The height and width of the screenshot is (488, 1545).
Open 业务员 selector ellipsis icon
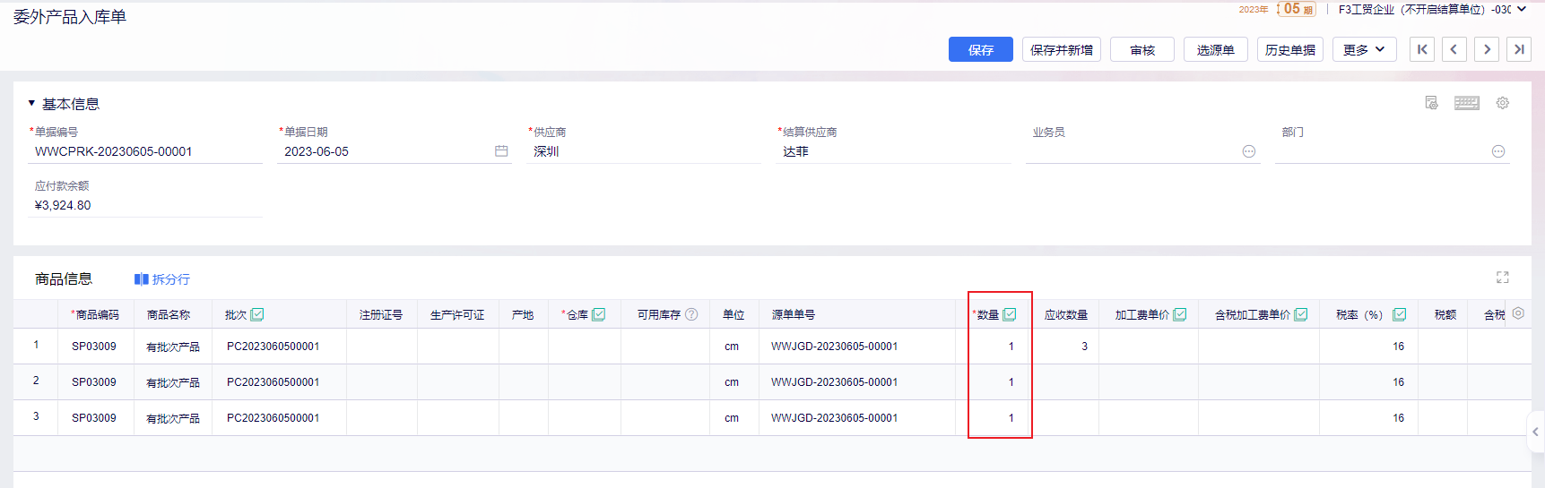click(x=1249, y=151)
